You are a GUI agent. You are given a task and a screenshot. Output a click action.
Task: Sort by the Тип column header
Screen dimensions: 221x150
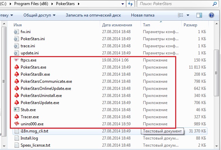tap(146, 25)
